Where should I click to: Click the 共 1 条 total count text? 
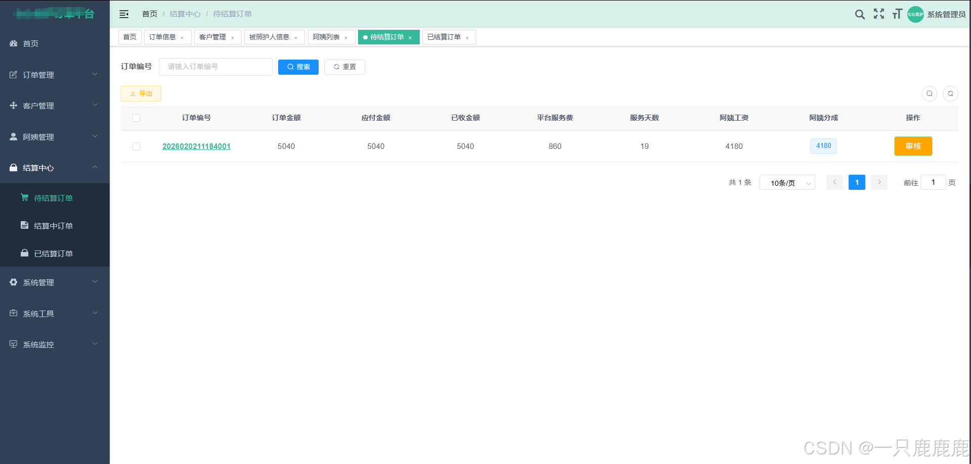click(740, 183)
